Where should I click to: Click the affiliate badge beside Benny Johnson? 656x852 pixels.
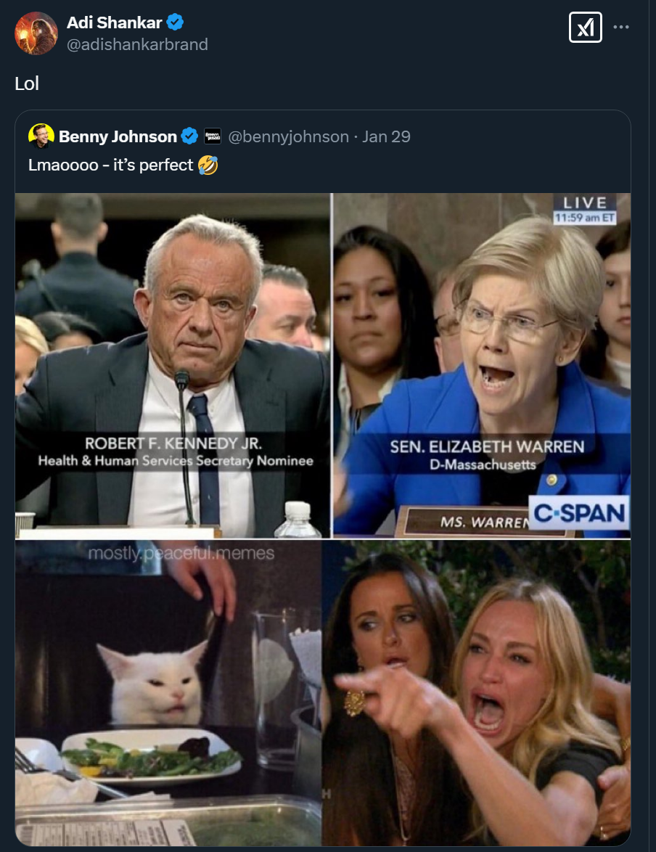click(213, 136)
